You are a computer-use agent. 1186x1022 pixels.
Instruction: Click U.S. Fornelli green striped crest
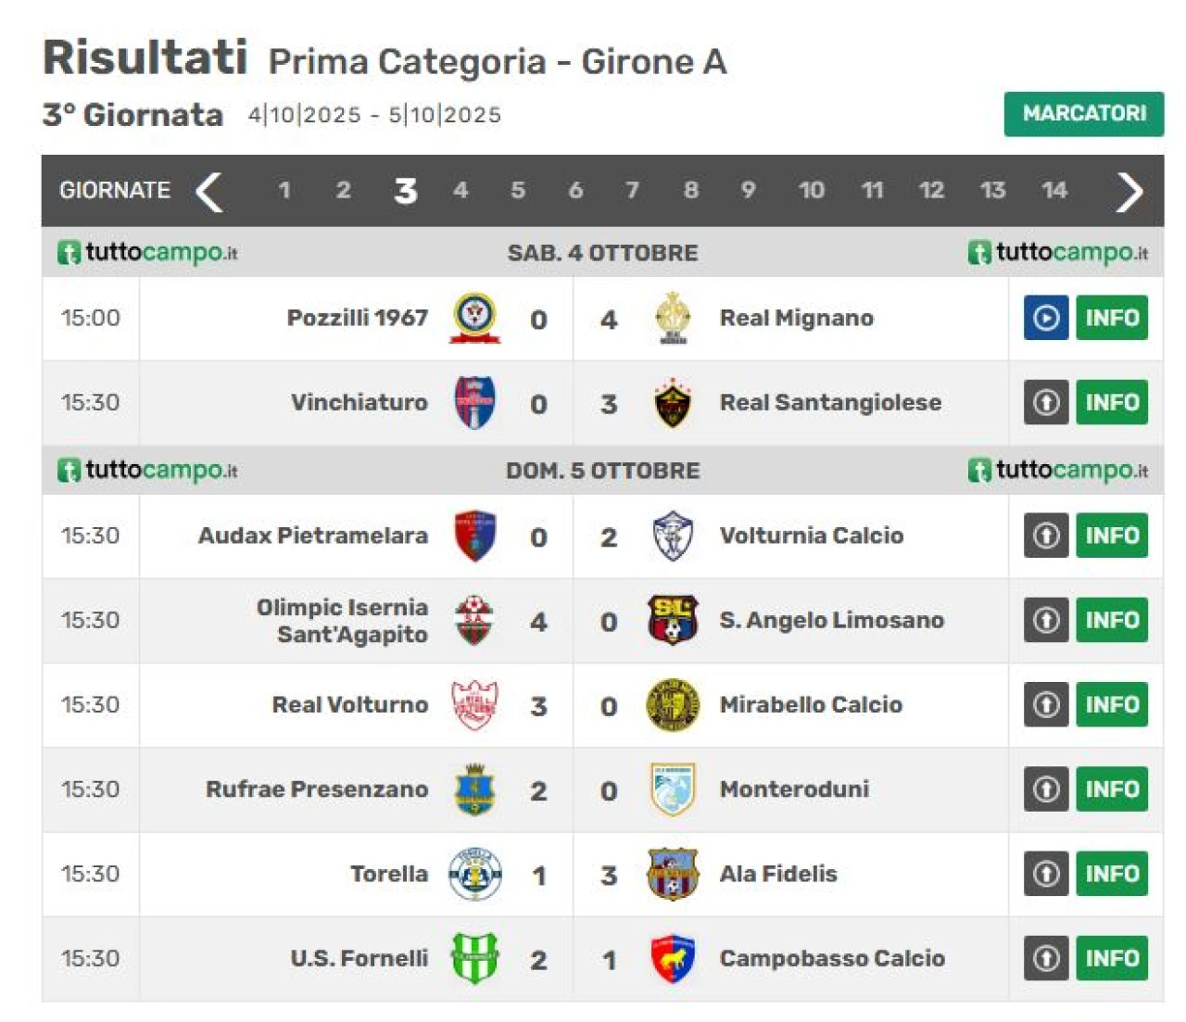474,958
